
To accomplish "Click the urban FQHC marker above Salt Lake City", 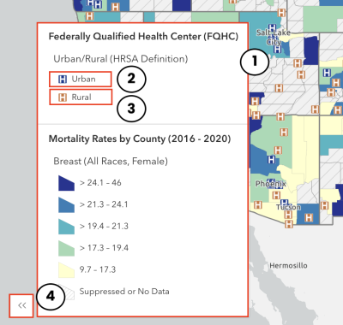I will 273,28.
